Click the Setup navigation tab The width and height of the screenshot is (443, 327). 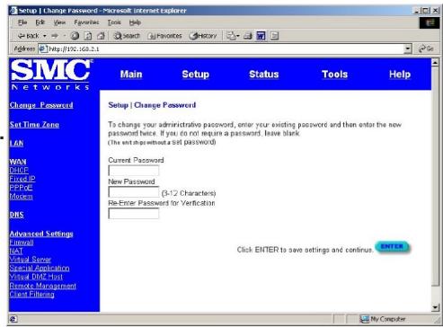195,75
